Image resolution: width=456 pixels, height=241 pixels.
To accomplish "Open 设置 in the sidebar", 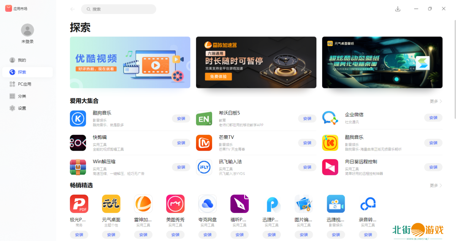I will (22, 108).
